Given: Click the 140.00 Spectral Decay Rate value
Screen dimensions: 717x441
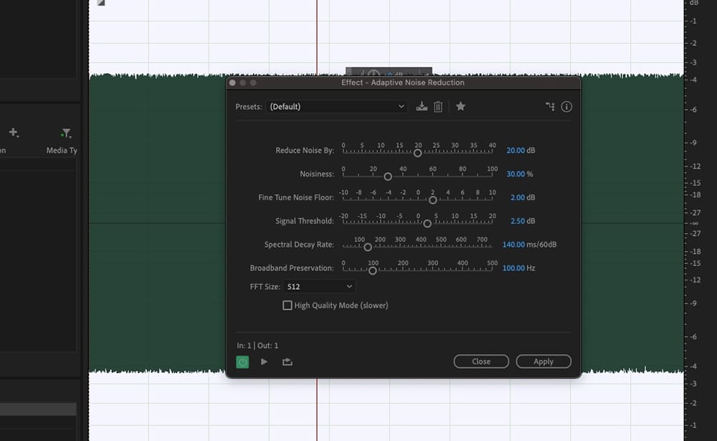Looking at the screenshot, I should pyautogui.click(x=513, y=245).
